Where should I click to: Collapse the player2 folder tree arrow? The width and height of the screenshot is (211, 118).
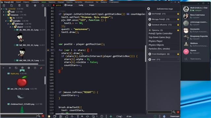(x=10, y=27)
